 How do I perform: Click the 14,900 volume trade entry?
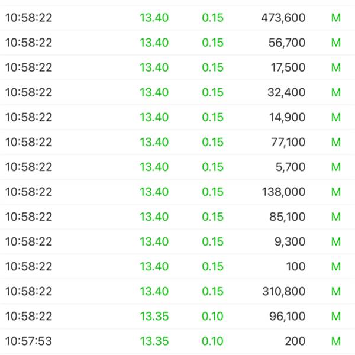click(177, 117)
